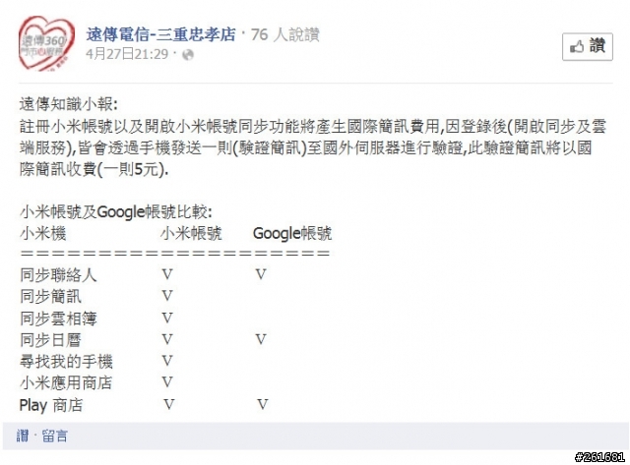This screenshot has height=465, width=630.
Task: Click the thumbs-up 讚 button at top right
Action: (x=588, y=46)
